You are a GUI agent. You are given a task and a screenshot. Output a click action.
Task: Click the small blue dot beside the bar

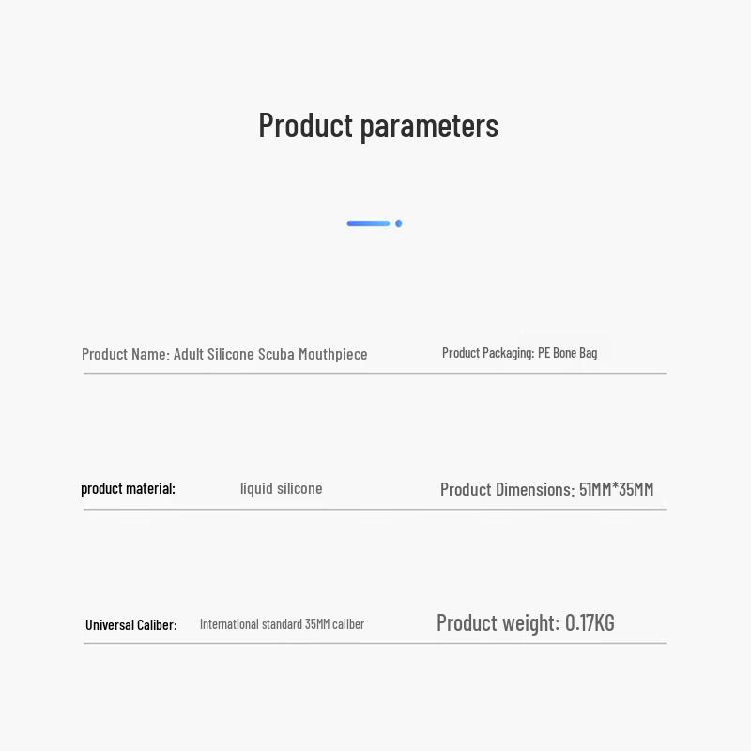(x=399, y=223)
